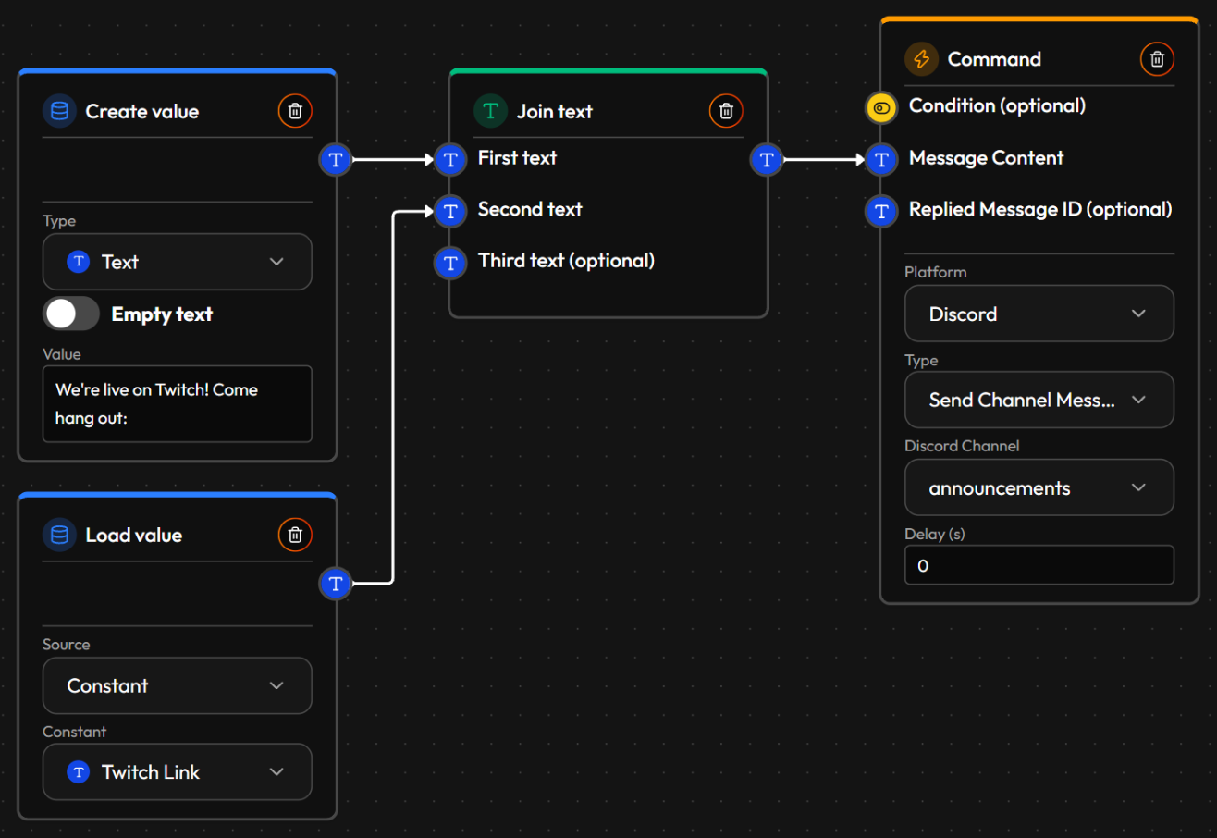This screenshot has width=1217, height=838.
Task: Click the Second text input port
Action: coord(450,212)
